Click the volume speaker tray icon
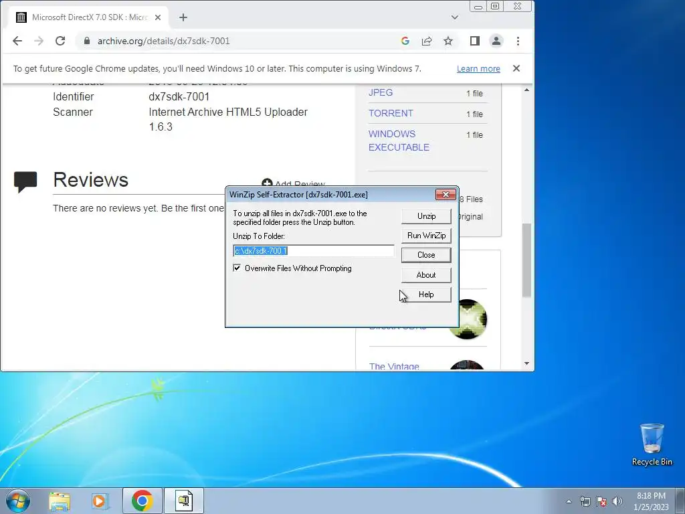The image size is (685, 514). point(617,501)
